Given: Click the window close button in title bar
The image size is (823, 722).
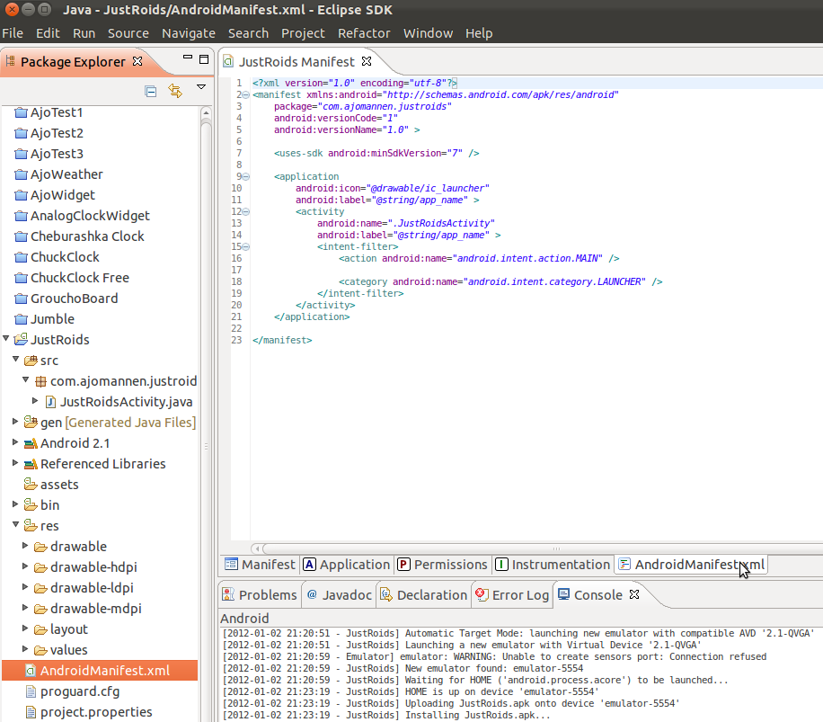Looking at the screenshot, I should (x=12, y=10).
